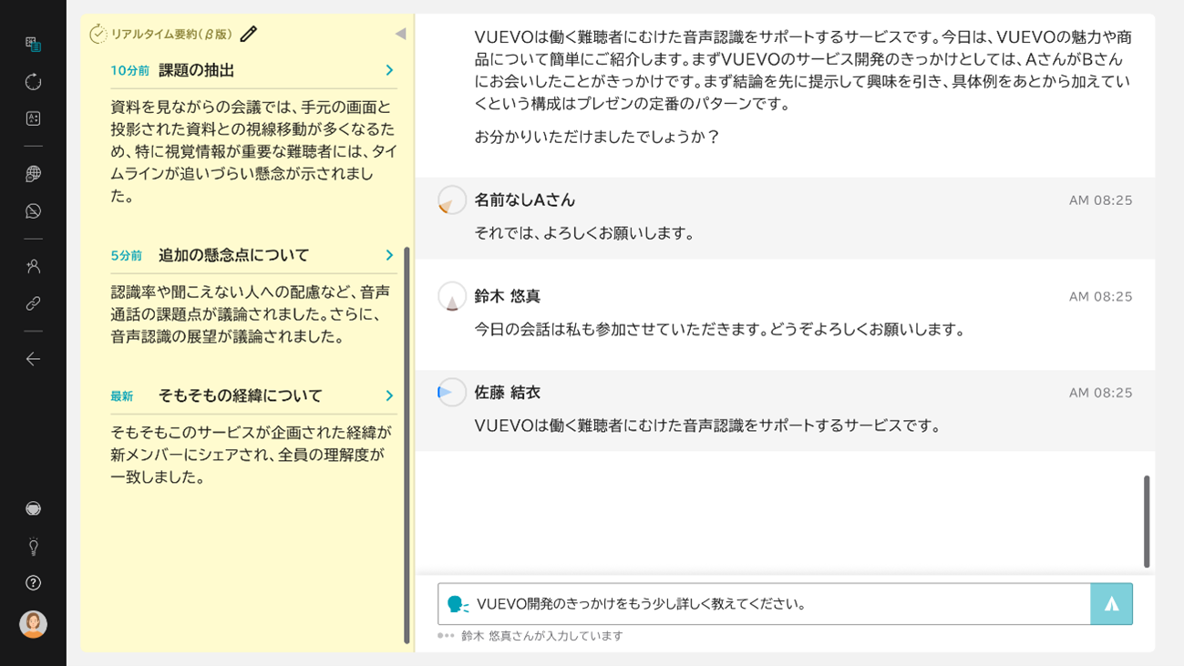Click the add participant person icon
Viewport: 1184px width, 666px height.
[x=33, y=266]
